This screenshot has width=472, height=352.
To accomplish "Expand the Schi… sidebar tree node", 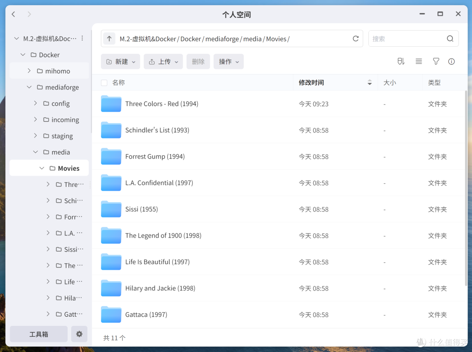I will [x=48, y=200].
